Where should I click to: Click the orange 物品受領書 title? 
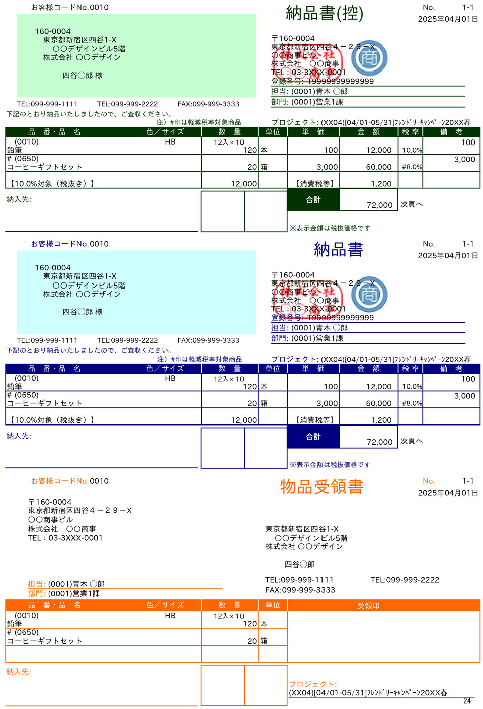coord(322,487)
